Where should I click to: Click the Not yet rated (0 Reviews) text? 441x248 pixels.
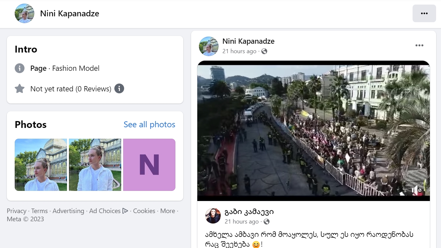[x=71, y=89]
